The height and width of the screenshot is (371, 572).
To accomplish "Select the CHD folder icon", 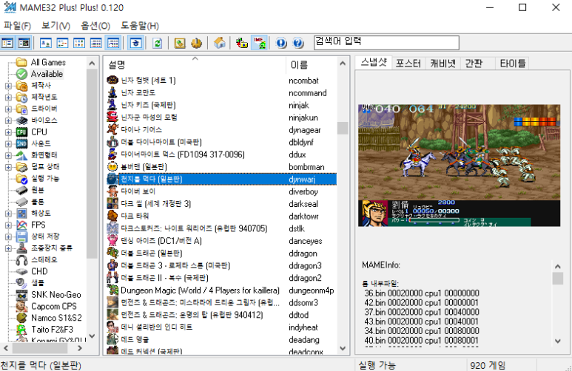I will 21,271.
